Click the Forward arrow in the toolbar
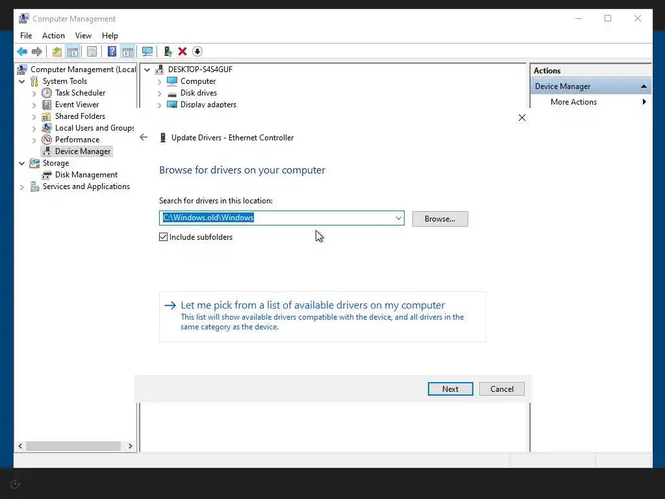Image resolution: width=665 pixels, height=499 pixels. pyautogui.click(x=37, y=52)
